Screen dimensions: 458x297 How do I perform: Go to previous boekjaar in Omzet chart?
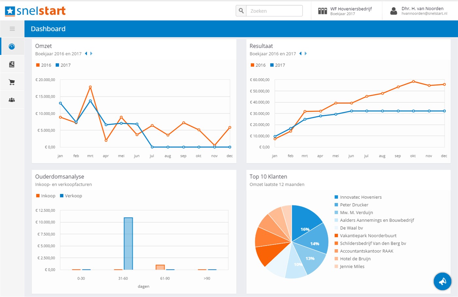[x=86, y=54]
